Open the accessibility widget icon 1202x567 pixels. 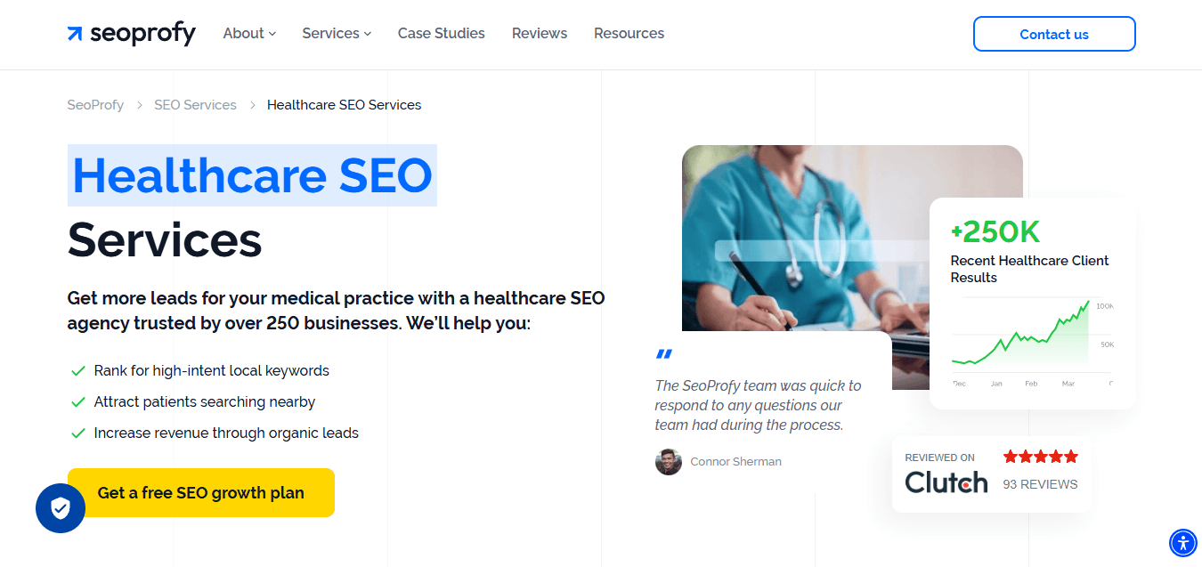tap(1182, 543)
